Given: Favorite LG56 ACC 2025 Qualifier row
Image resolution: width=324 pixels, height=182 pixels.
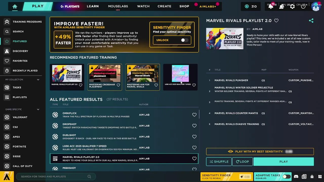Looking at the screenshot, I should [194, 148].
